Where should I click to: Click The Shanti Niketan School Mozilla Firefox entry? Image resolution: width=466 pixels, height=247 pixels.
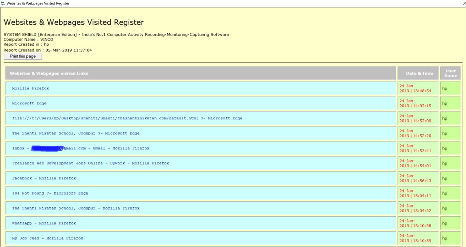point(201,208)
